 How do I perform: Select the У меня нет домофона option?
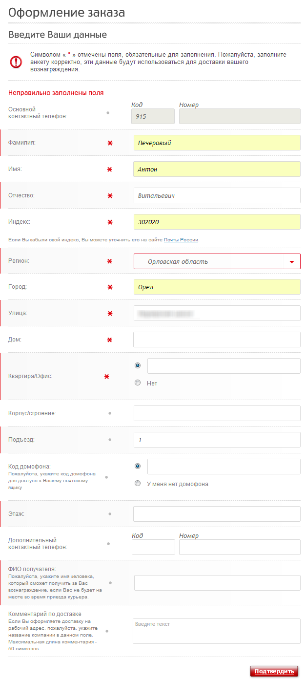pyautogui.click(x=138, y=484)
